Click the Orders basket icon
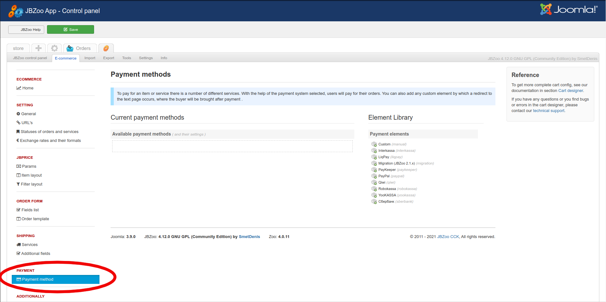 [x=70, y=48]
